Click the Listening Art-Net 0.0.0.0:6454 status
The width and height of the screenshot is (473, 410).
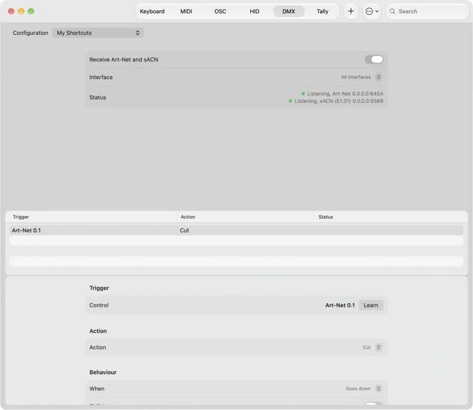pyautogui.click(x=342, y=93)
